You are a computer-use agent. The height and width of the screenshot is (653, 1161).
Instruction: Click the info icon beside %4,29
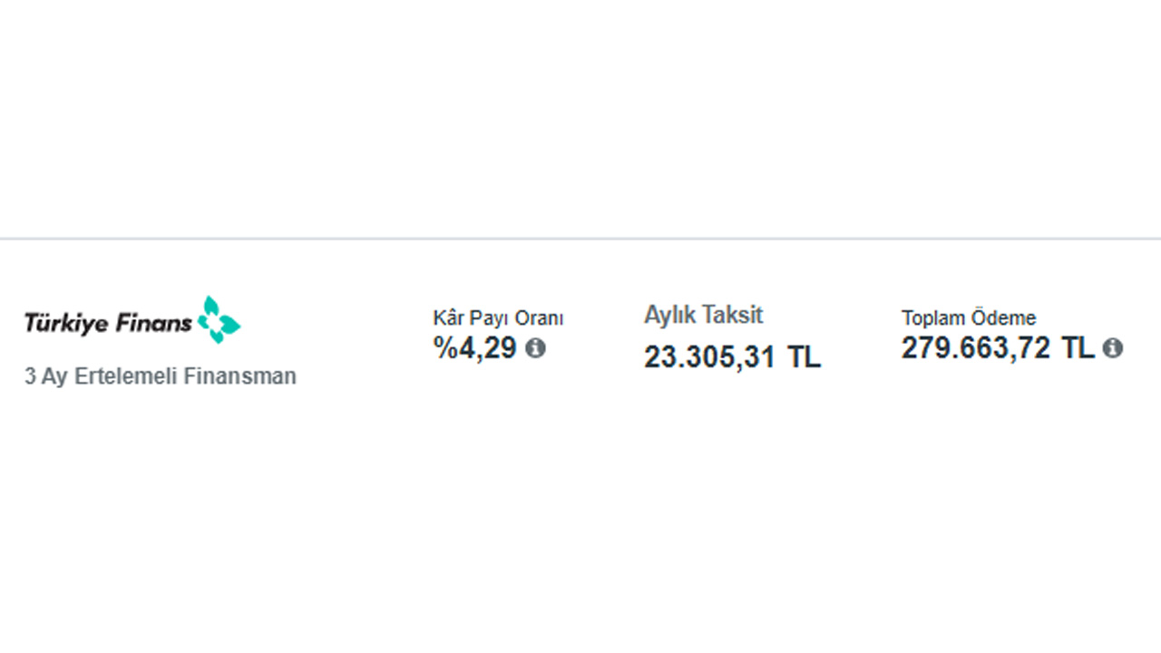click(536, 348)
